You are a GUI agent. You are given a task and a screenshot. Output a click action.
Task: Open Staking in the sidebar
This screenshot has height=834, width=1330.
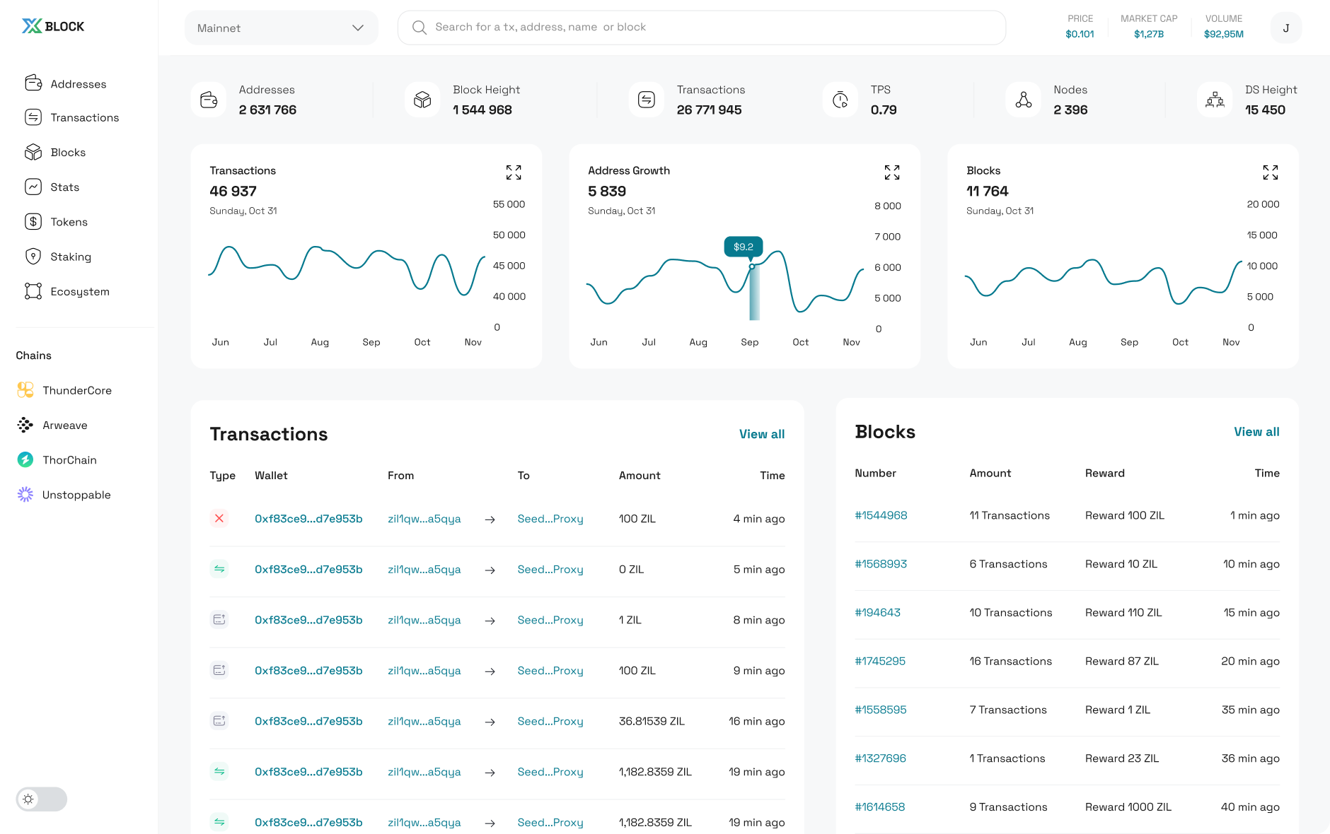(x=58, y=257)
